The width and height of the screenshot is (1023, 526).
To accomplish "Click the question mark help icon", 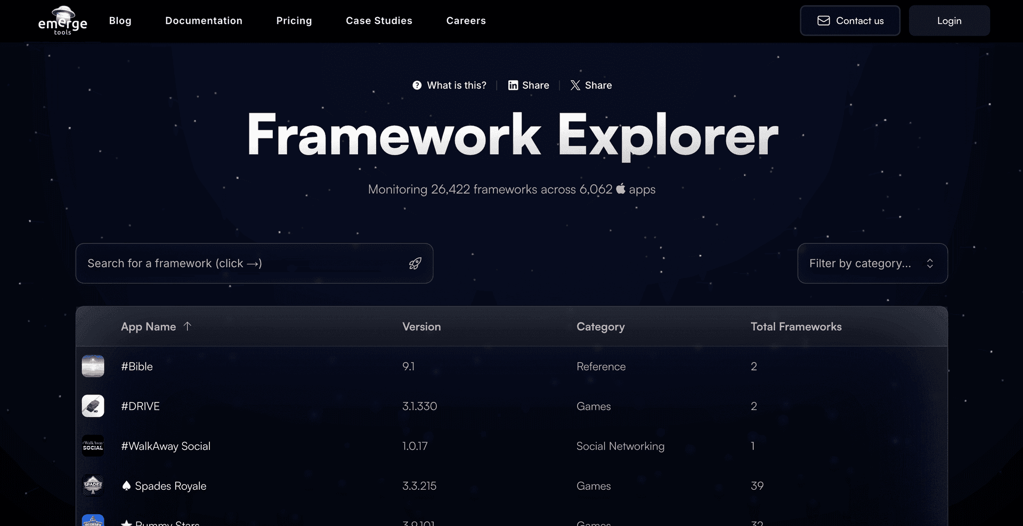I will point(417,85).
